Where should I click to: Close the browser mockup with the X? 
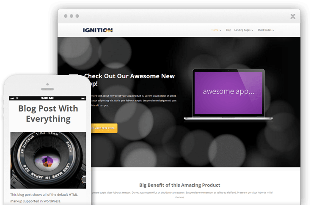(x=293, y=16)
